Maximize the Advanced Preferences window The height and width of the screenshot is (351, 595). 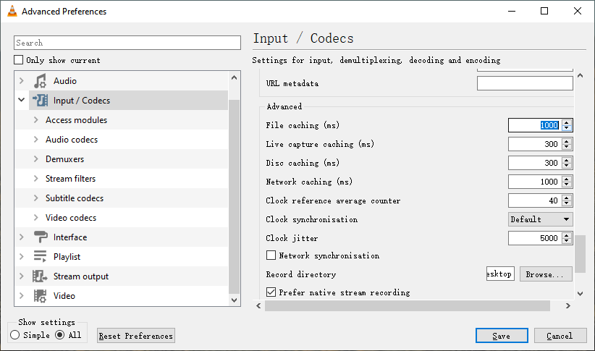(544, 11)
